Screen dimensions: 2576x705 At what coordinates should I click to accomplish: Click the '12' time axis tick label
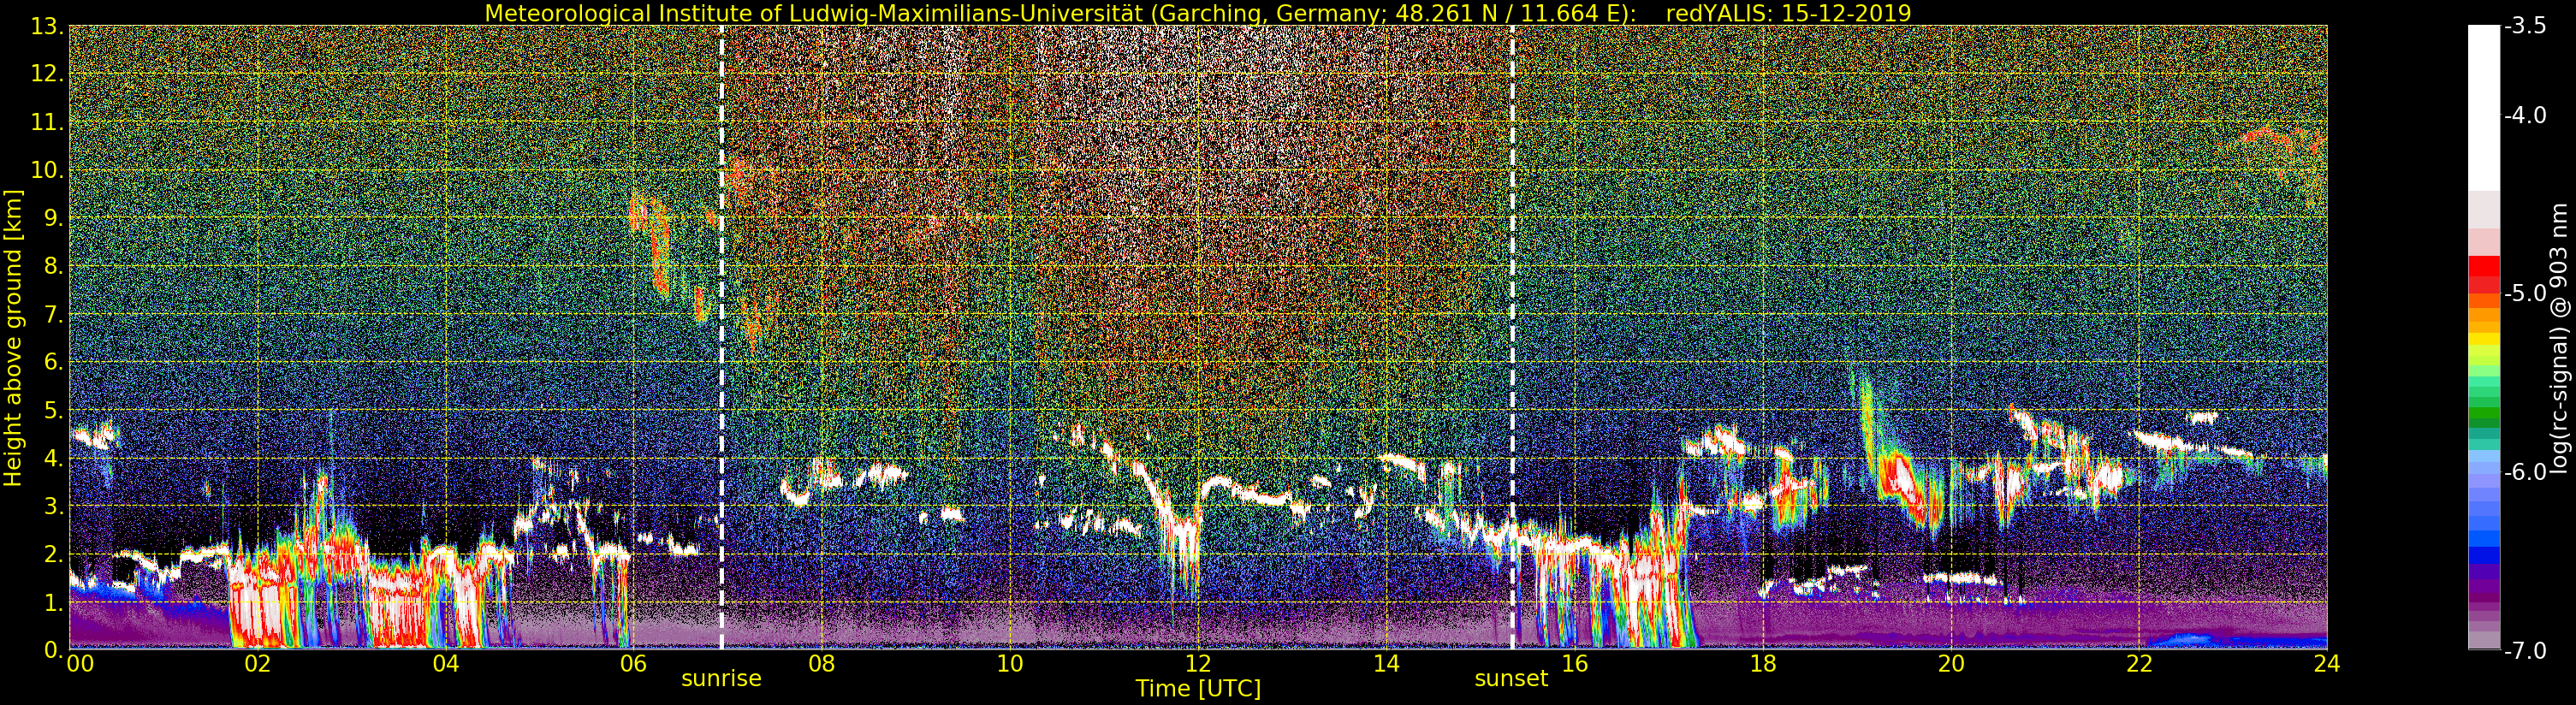click(1198, 663)
